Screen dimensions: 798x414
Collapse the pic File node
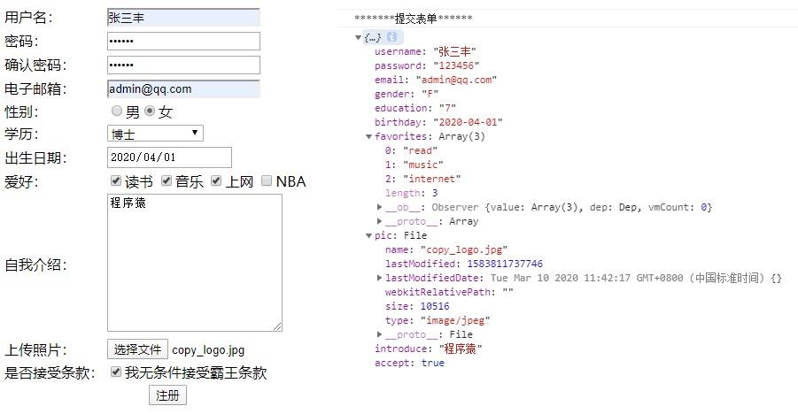pyautogui.click(x=368, y=236)
